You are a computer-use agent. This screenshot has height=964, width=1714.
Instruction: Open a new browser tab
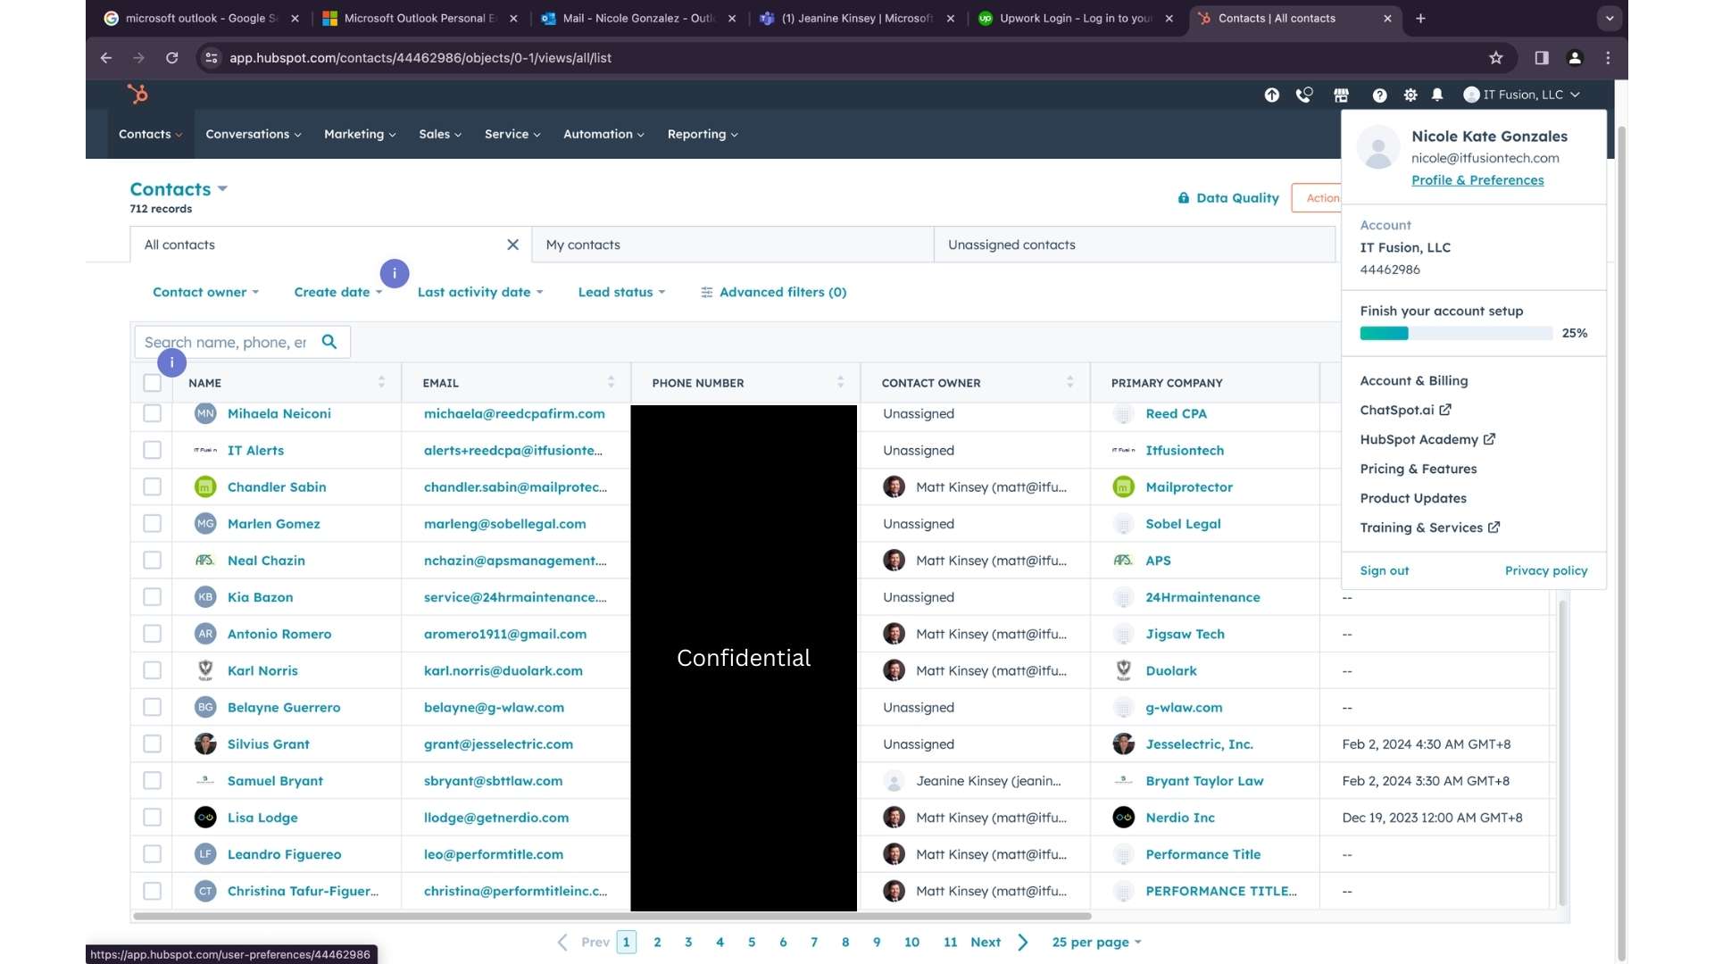(1420, 18)
